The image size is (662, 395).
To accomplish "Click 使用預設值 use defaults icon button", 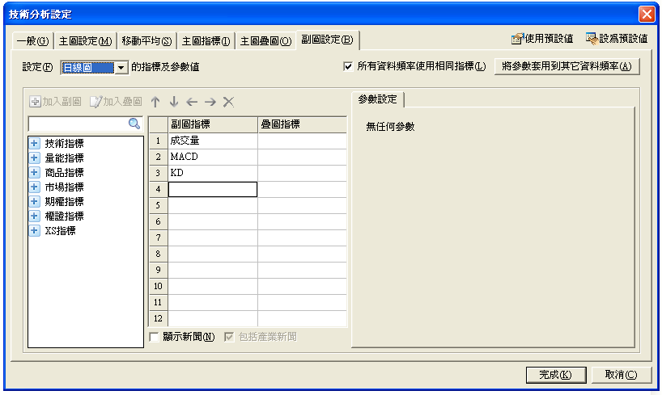I will 542,39.
